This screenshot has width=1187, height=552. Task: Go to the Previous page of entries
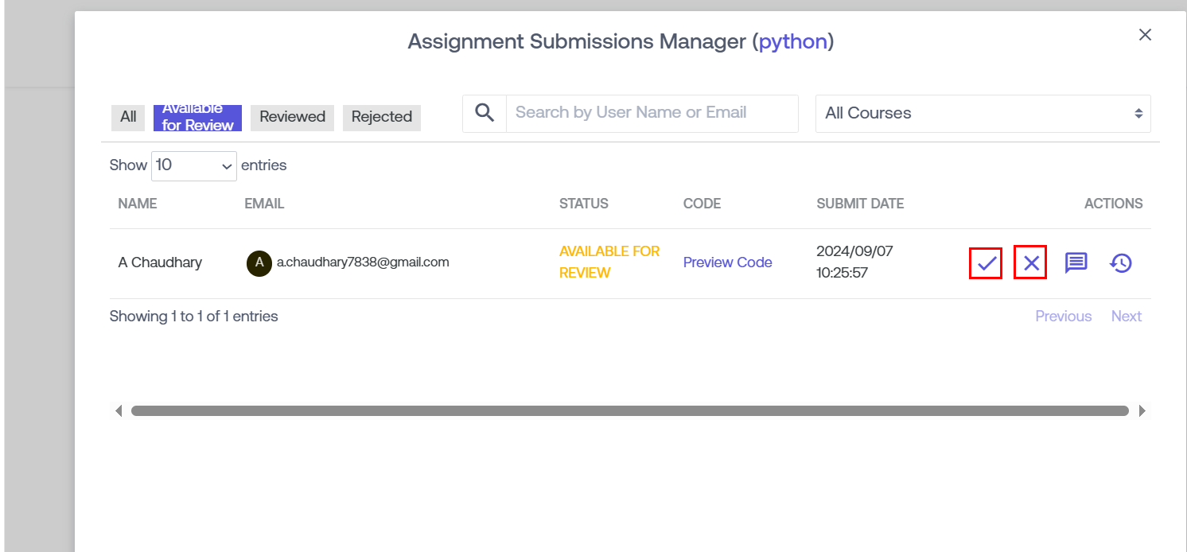[x=1063, y=317]
